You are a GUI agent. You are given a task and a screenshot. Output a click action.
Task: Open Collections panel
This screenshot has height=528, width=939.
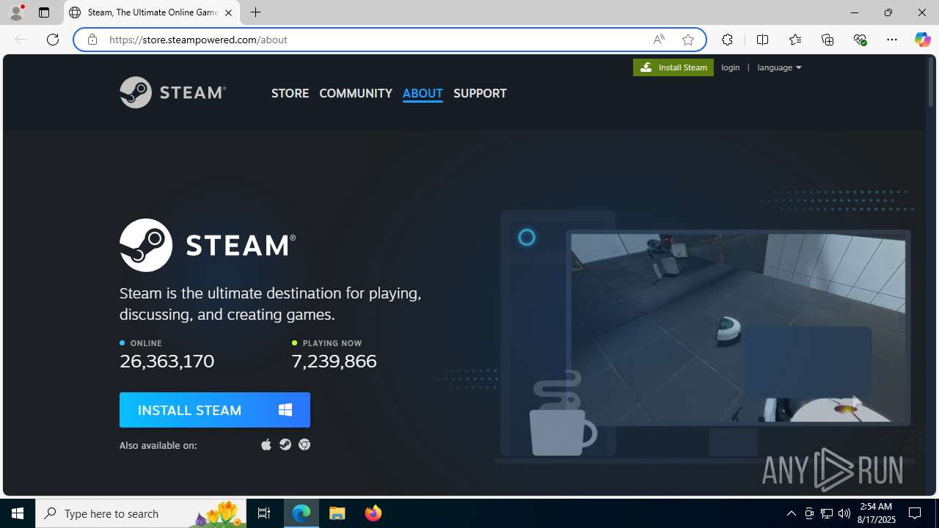(827, 40)
